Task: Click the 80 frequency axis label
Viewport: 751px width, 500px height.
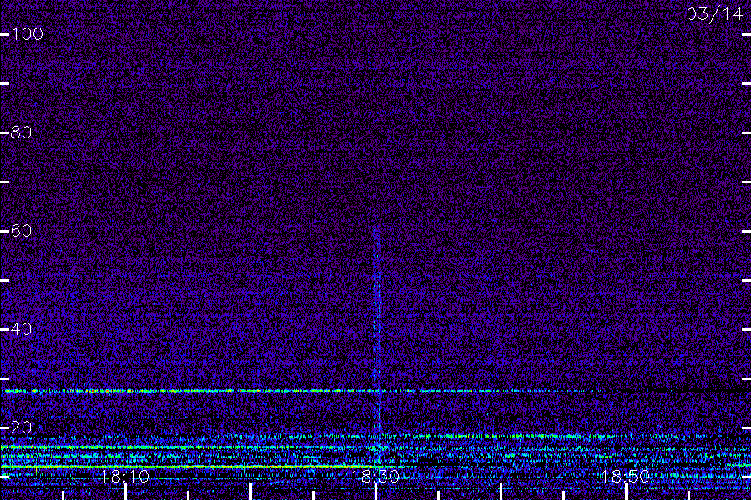Action: [21, 132]
